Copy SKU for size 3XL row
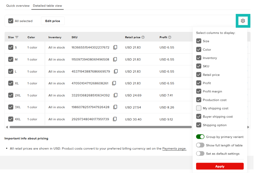Screen dimensions: 257x182 point(115,107)
